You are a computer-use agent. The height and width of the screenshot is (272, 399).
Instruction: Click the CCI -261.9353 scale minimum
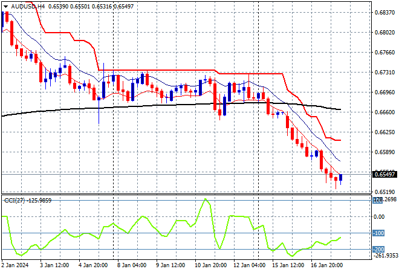click(386, 256)
